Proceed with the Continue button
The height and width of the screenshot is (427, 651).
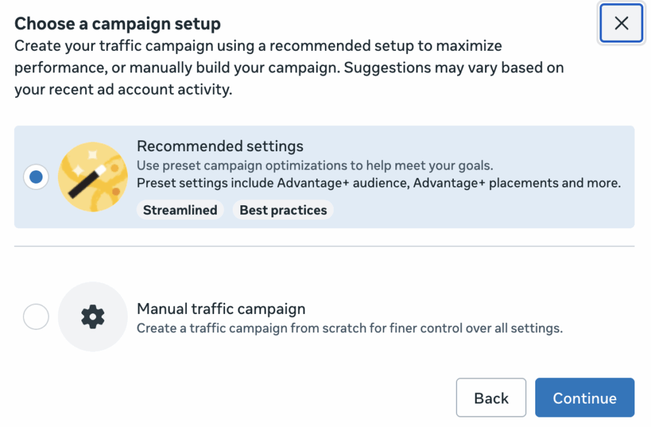tap(585, 398)
